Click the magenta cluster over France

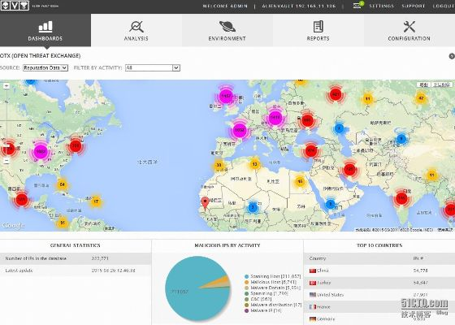coord(240,130)
